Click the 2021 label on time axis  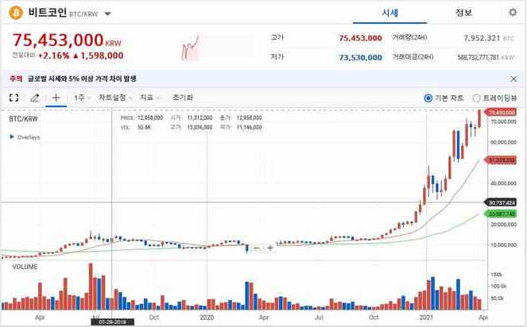[x=427, y=317]
